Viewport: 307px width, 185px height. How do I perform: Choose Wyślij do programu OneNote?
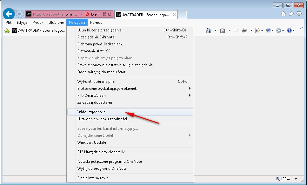[130, 168]
